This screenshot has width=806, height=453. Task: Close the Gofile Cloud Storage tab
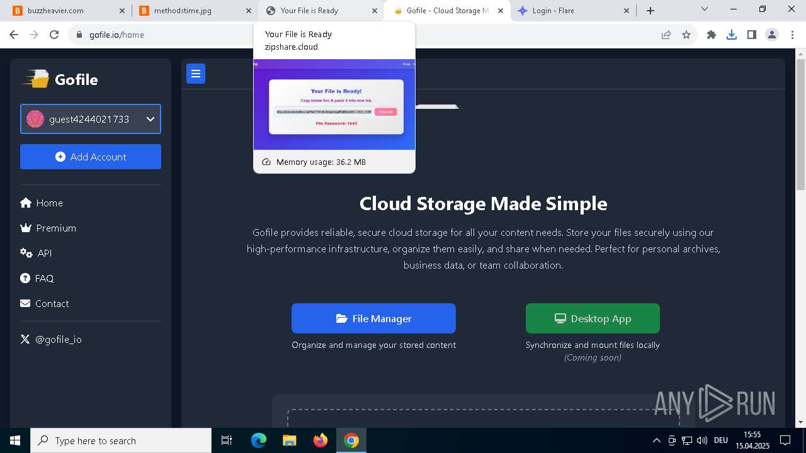(500, 11)
